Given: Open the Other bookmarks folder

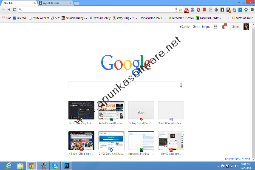Looking at the screenshot, I should [243, 18].
